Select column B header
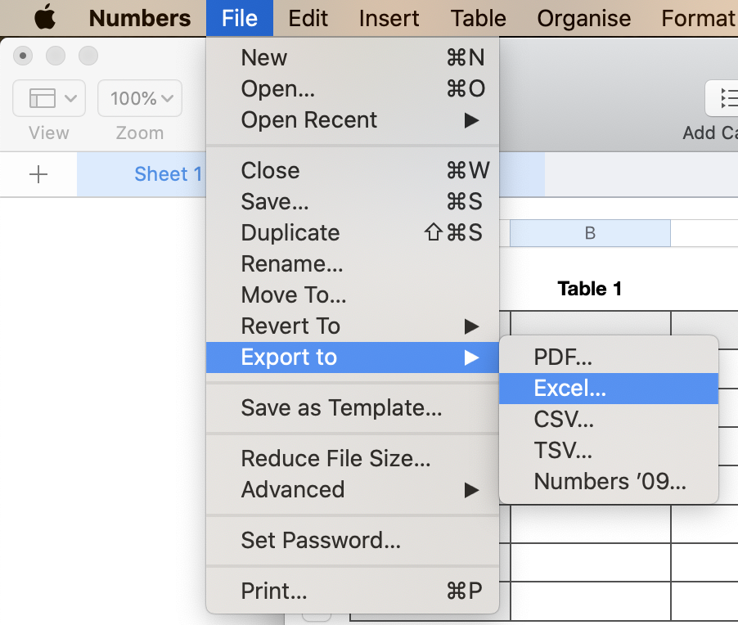Image resolution: width=738 pixels, height=625 pixels. point(590,233)
